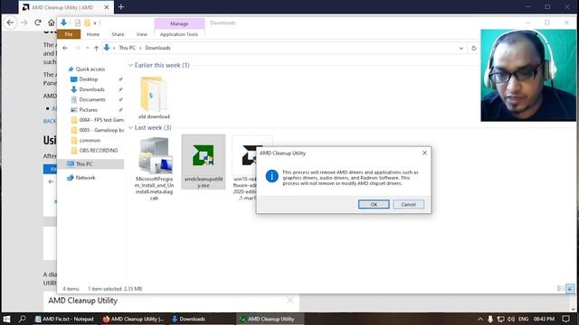Click browser back button

[x=10, y=23]
